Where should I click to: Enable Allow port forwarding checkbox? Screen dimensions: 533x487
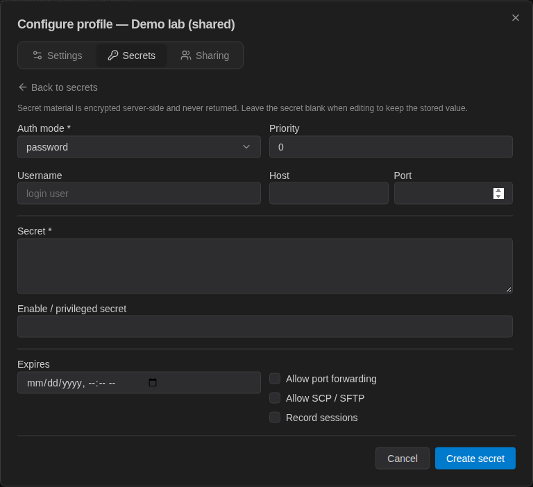click(275, 379)
